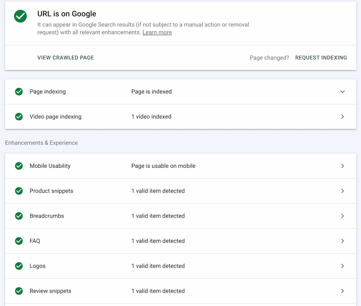Select the Page indexing status check icon
361x306 pixels.
[x=19, y=91]
